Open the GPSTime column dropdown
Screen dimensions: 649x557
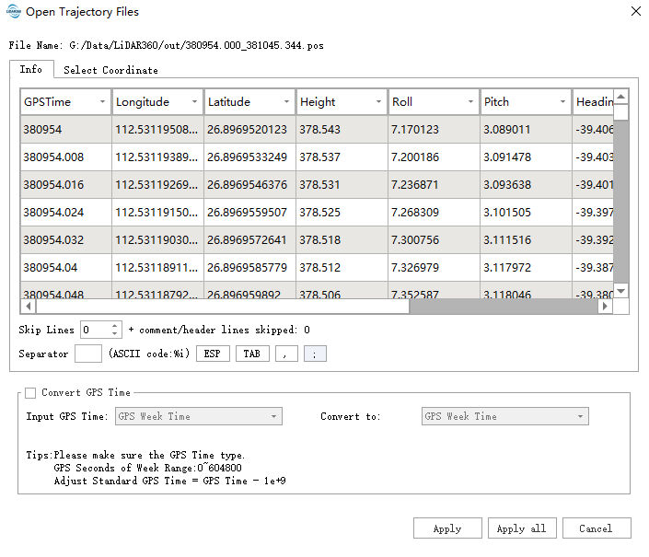tap(101, 102)
